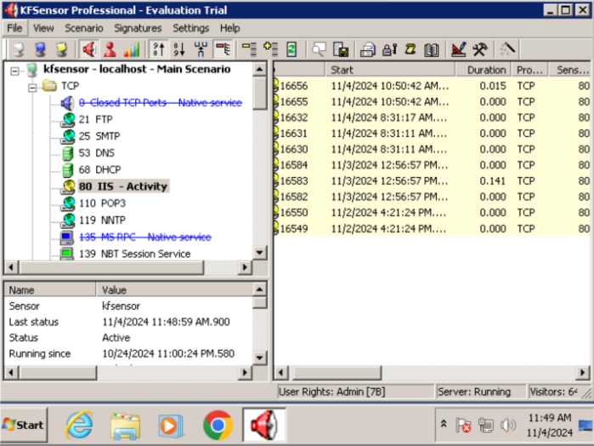Click the colored bar chart toolbar icon
This screenshot has width=594, height=446.
tap(131, 49)
